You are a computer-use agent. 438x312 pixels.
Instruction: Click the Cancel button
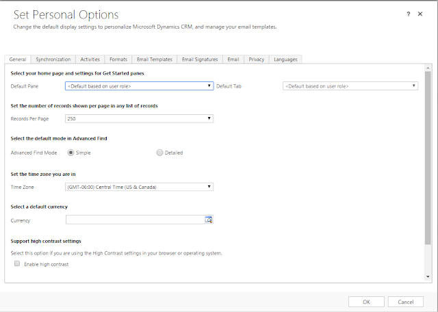click(x=406, y=302)
